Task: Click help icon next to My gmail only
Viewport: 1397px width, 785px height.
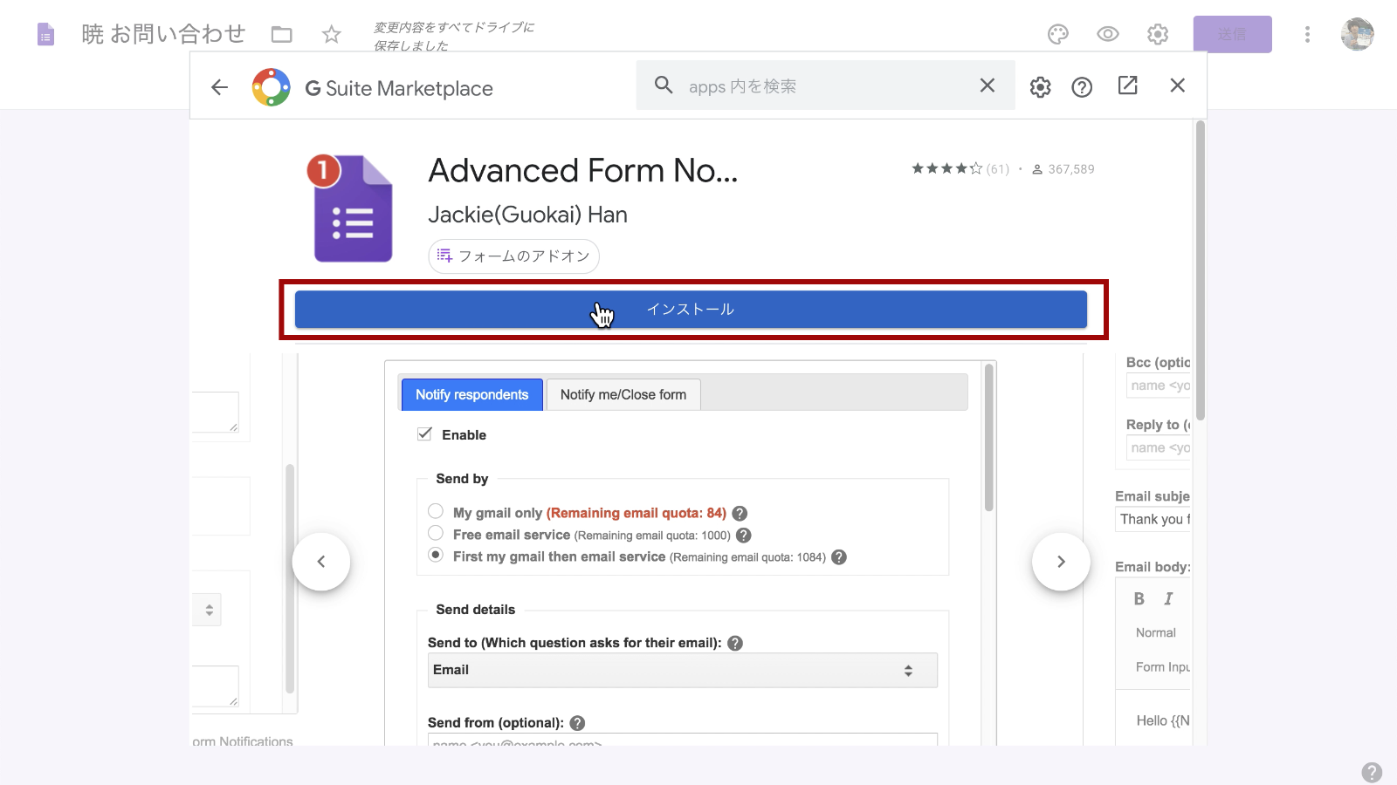Action: tap(740, 514)
